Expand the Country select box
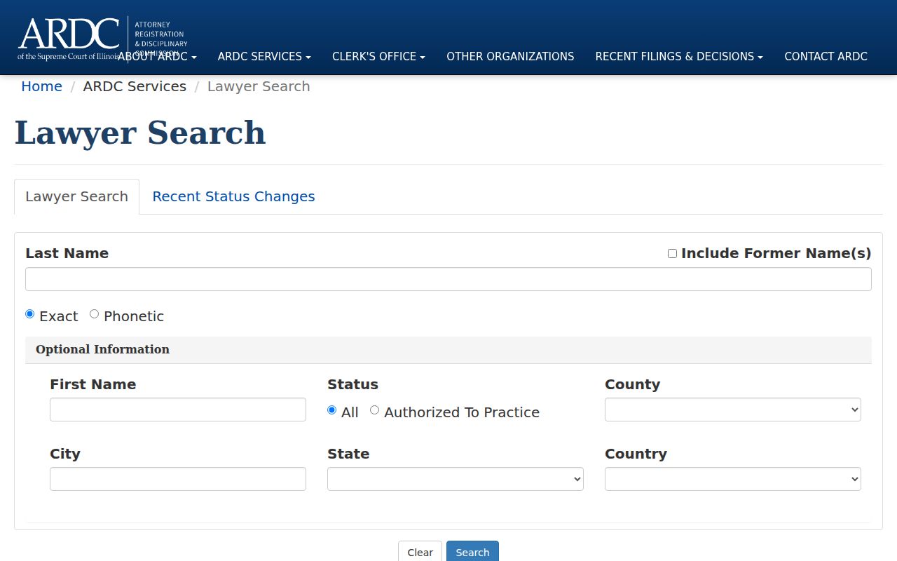The width and height of the screenshot is (897, 561). (x=733, y=479)
